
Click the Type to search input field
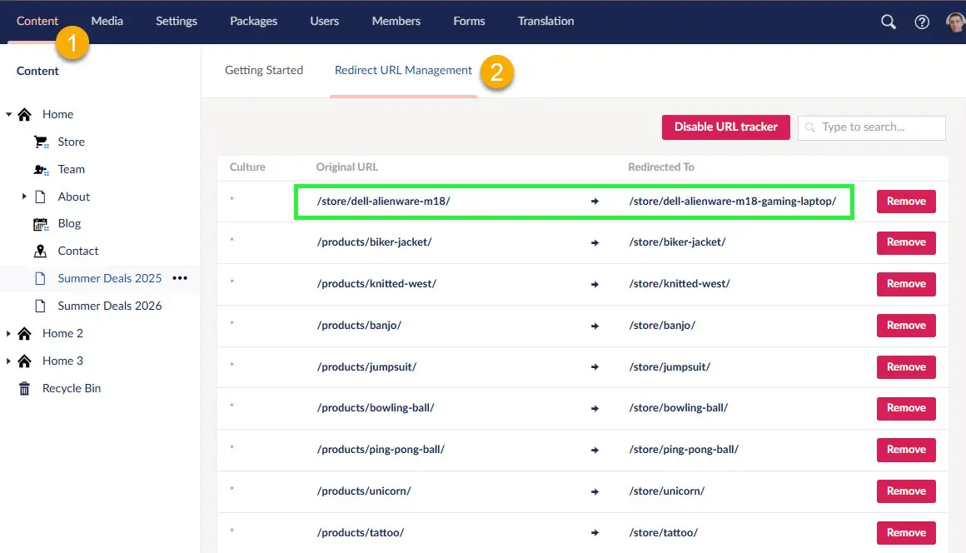pyautogui.click(x=871, y=127)
